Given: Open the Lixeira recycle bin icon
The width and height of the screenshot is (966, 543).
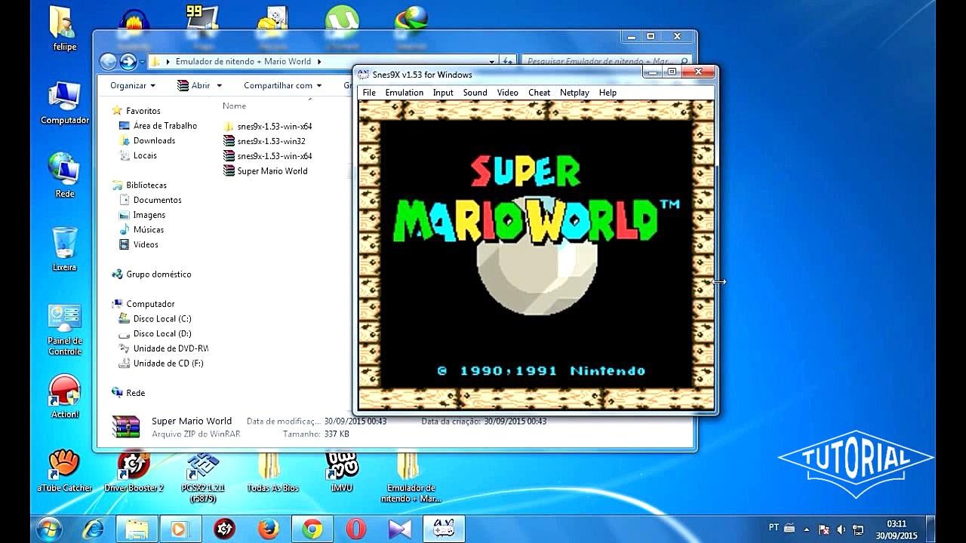Looking at the screenshot, I should point(65,249).
